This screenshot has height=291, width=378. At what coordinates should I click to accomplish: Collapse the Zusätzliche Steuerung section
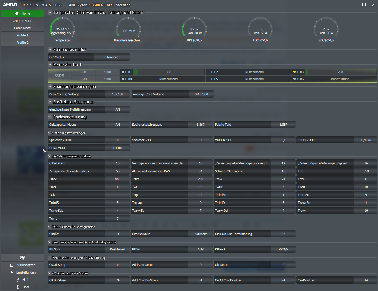tap(50, 102)
